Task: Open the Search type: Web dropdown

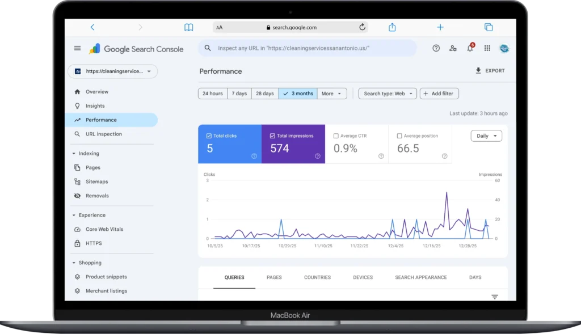Action: pos(388,94)
